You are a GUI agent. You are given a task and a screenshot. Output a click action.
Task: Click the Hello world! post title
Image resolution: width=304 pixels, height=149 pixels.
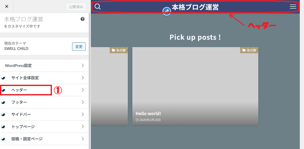(x=148, y=114)
